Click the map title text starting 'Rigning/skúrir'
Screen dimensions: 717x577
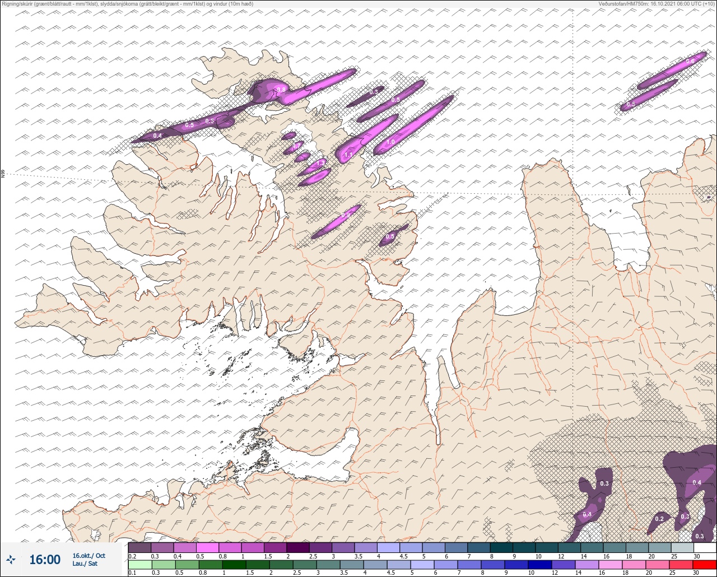click(128, 3)
